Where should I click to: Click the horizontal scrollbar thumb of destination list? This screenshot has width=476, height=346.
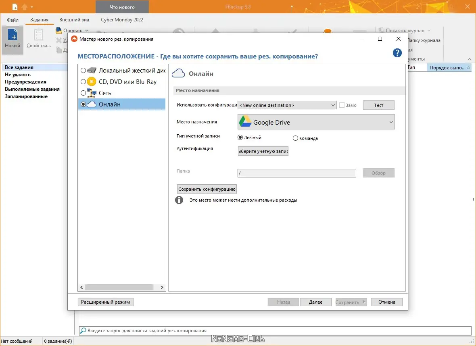[x=119, y=287]
